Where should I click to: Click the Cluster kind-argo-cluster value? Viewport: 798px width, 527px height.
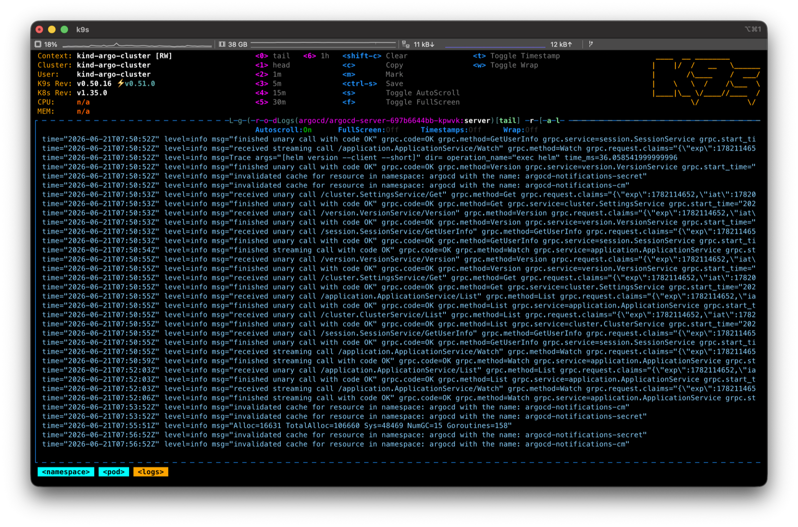tap(114, 65)
